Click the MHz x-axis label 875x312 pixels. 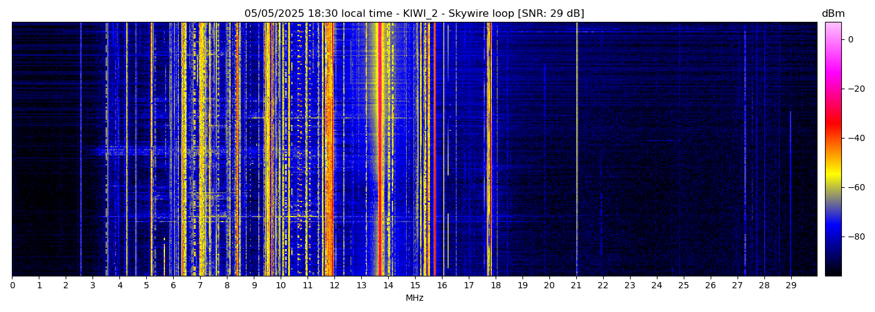(414, 298)
